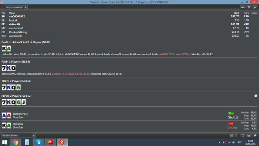Click the green Won badge
This screenshot has height=146, width=259.
click(x=231, y=113)
